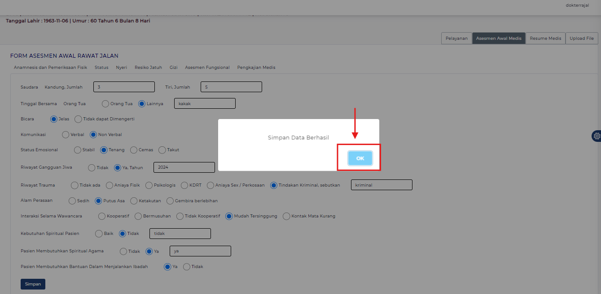Choose Kooperatif for Interaksi Selama Wawancara
The height and width of the screenshot is (294, 601).
[x=102, y=216]
